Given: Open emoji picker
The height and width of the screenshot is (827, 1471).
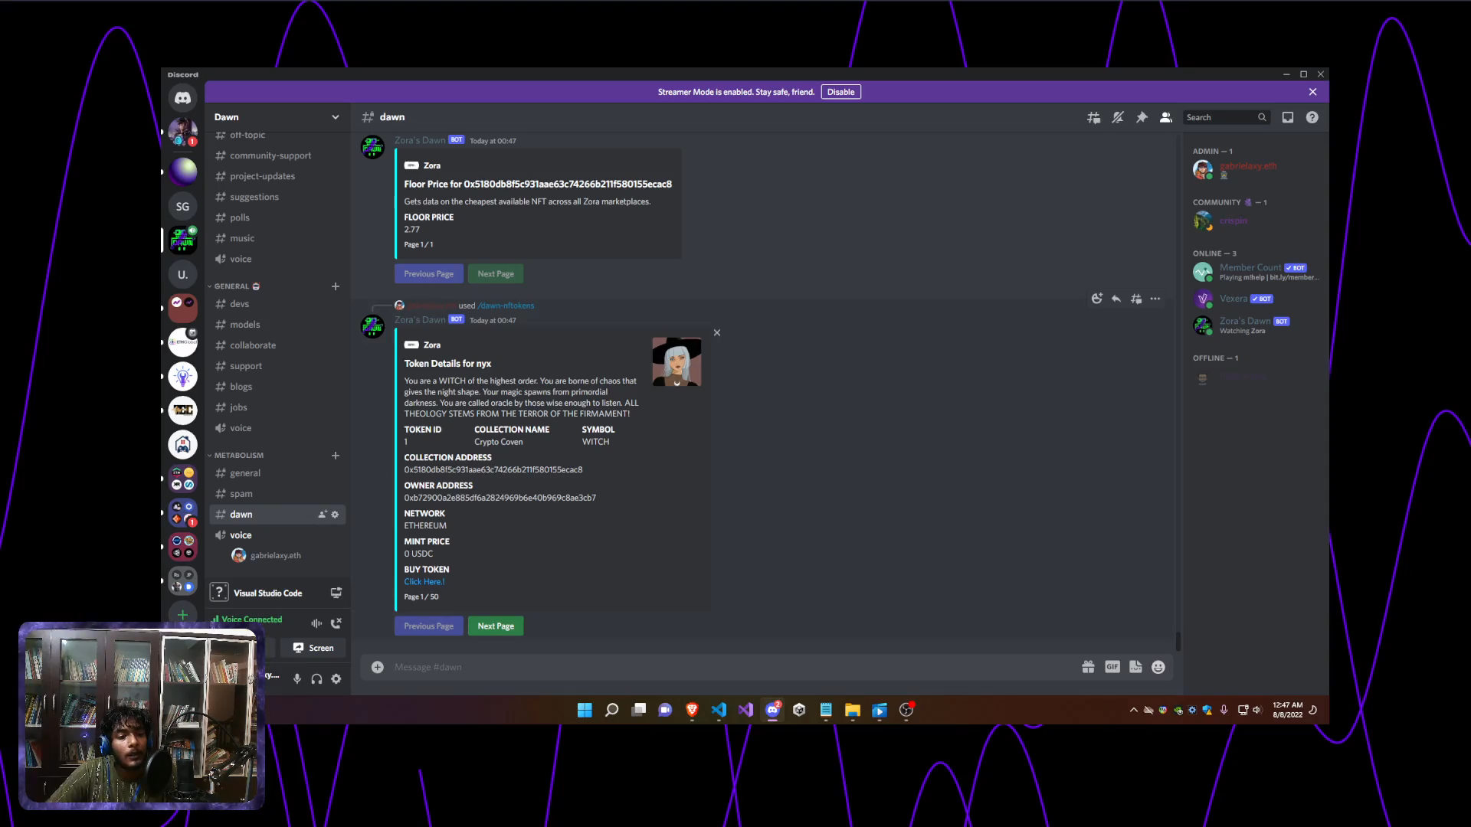Looking at the screenshot, I should 1158,667.
